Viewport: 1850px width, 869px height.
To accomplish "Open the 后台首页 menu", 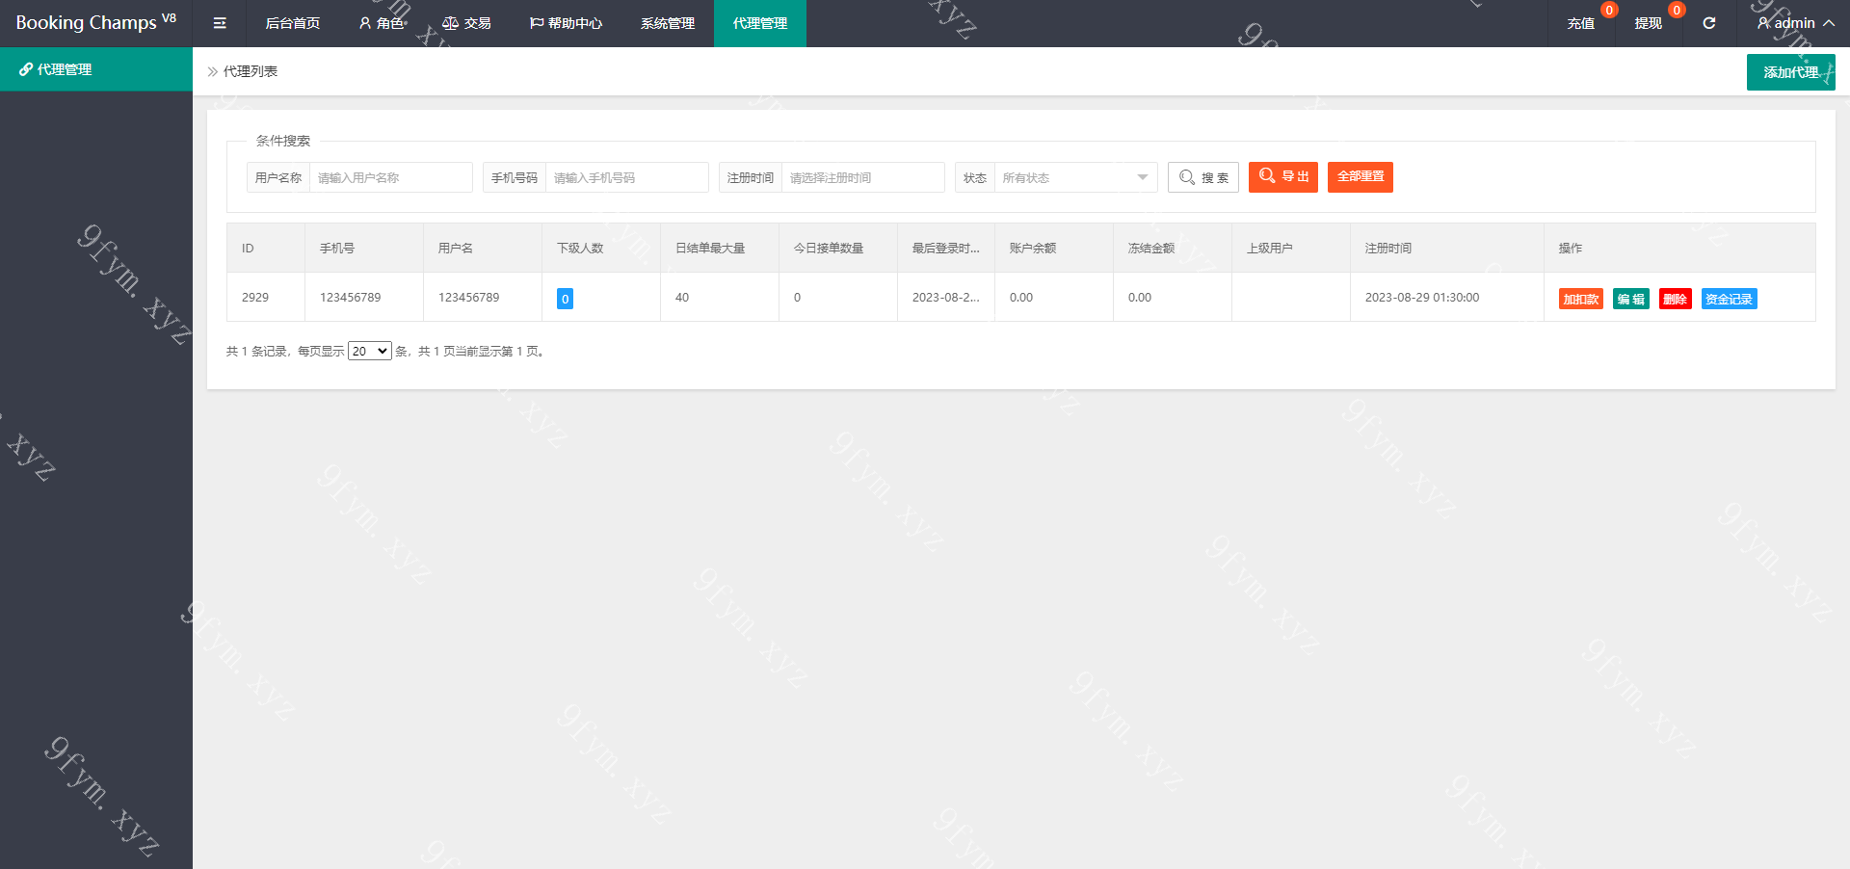I will (x=293, y=23).
